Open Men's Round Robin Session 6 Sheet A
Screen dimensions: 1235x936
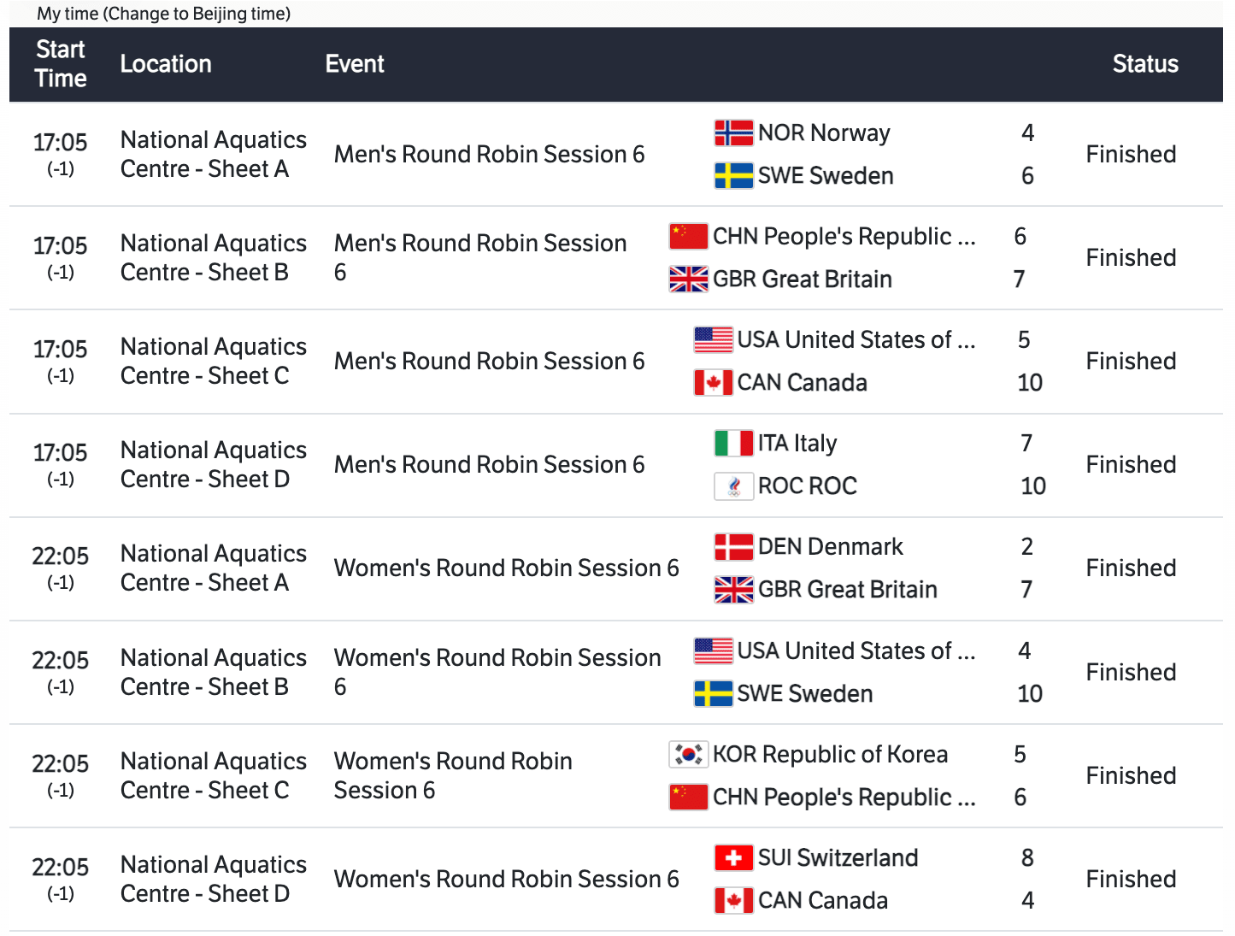pyautogui.click(x=489, y=154)
